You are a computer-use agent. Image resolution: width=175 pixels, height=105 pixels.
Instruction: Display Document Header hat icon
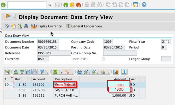coord(26,26)
